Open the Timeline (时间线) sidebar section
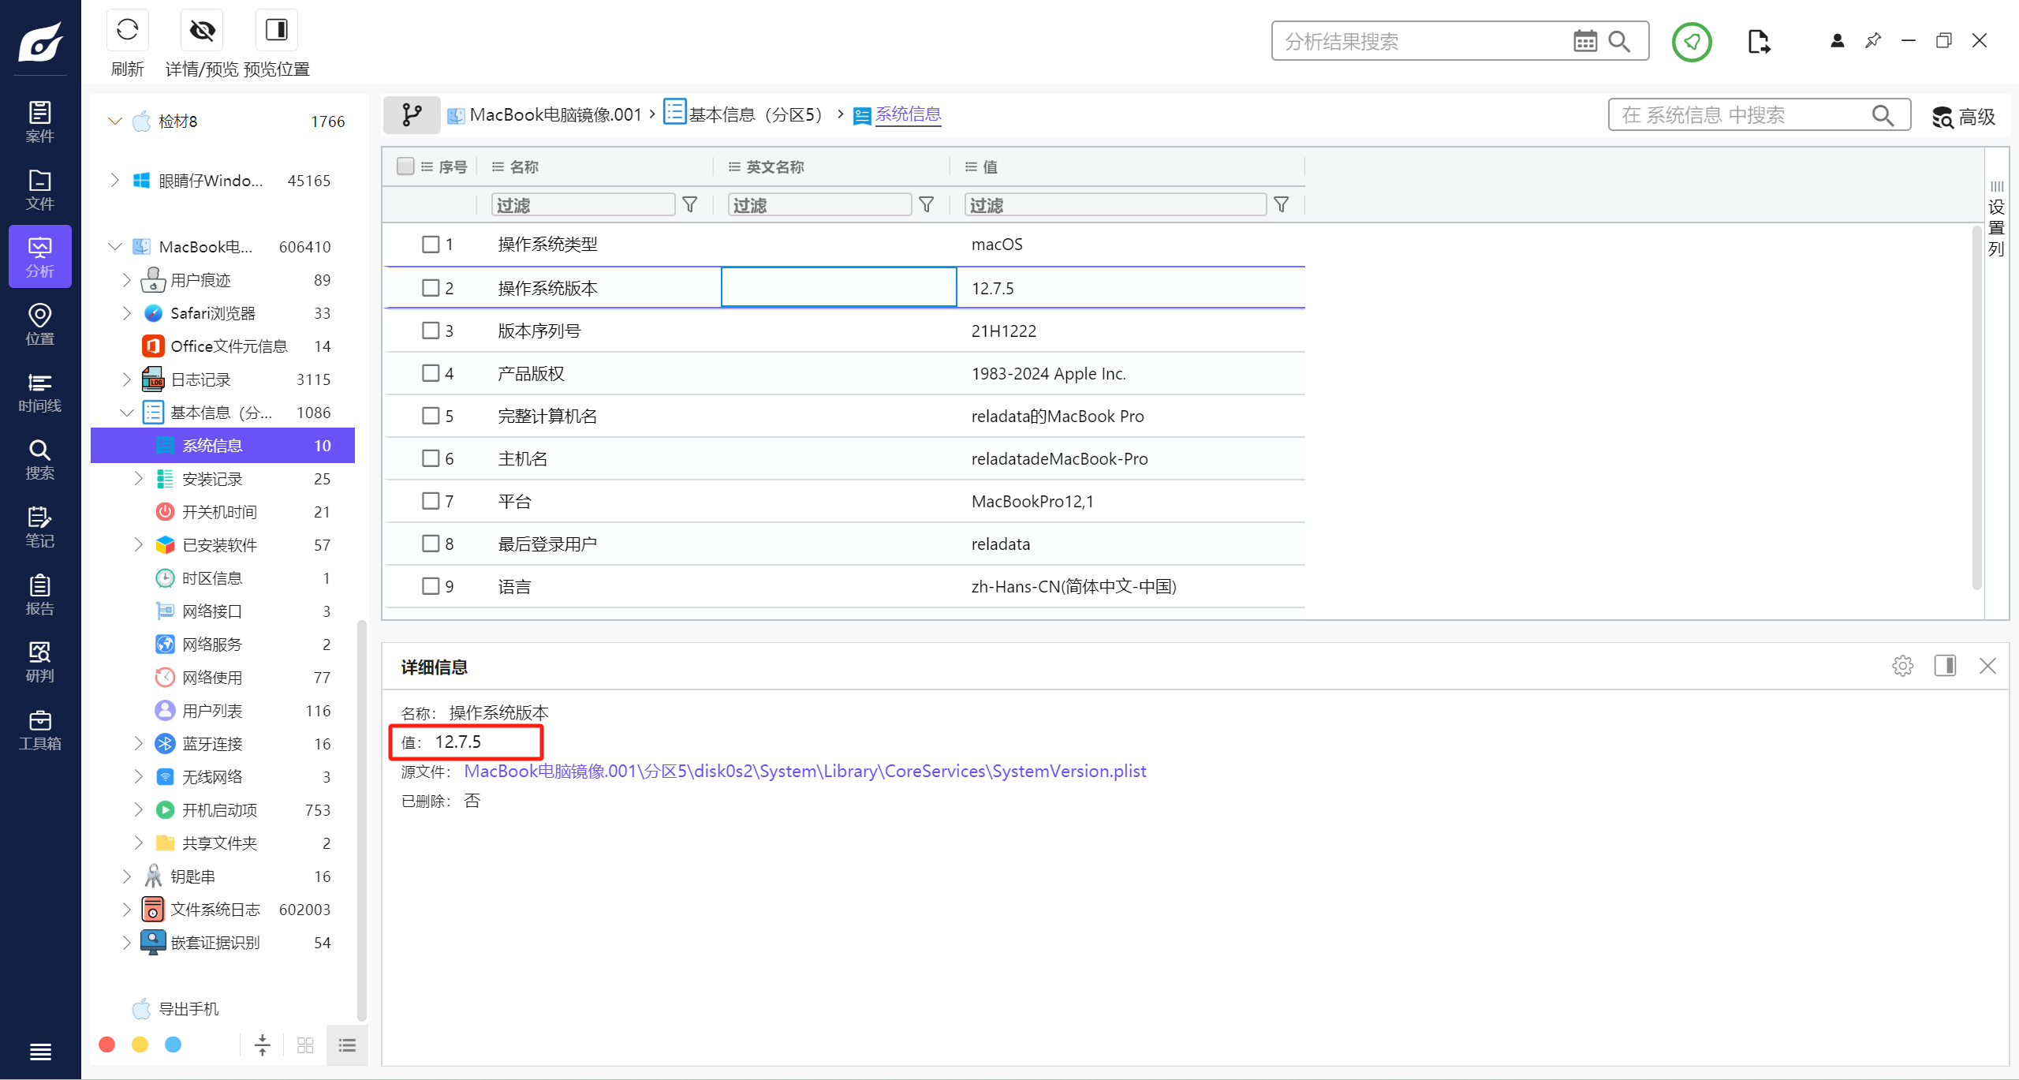Image resolution: width=2019 pixels, height=1080 pixels. pyautogui.click(x=39, y=393)
